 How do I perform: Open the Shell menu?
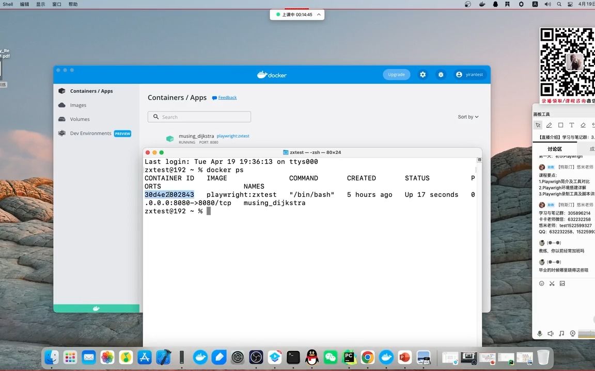[x=8, y=4]
